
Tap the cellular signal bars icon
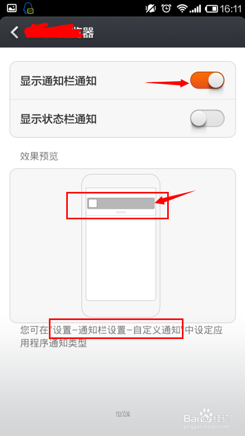[195, 9]
